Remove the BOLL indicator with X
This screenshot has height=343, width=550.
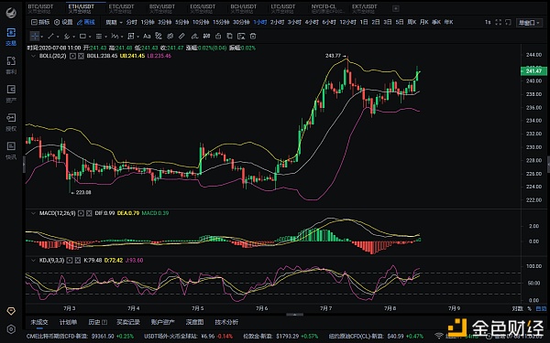click(x=81, y=56)
